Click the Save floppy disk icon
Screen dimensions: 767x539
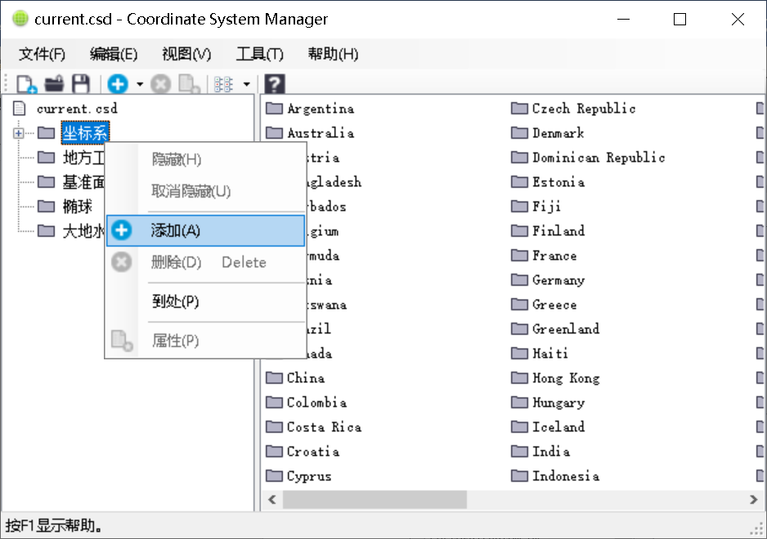tap(80, 84)
